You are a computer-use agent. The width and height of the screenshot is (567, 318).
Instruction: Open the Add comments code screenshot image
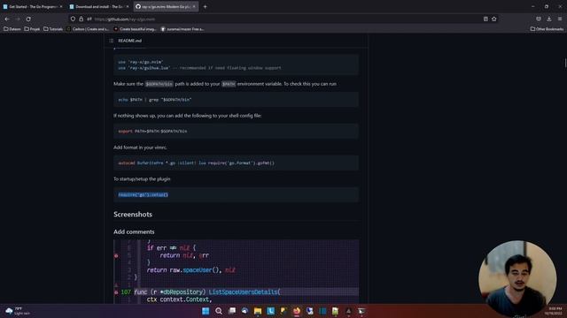237,271
